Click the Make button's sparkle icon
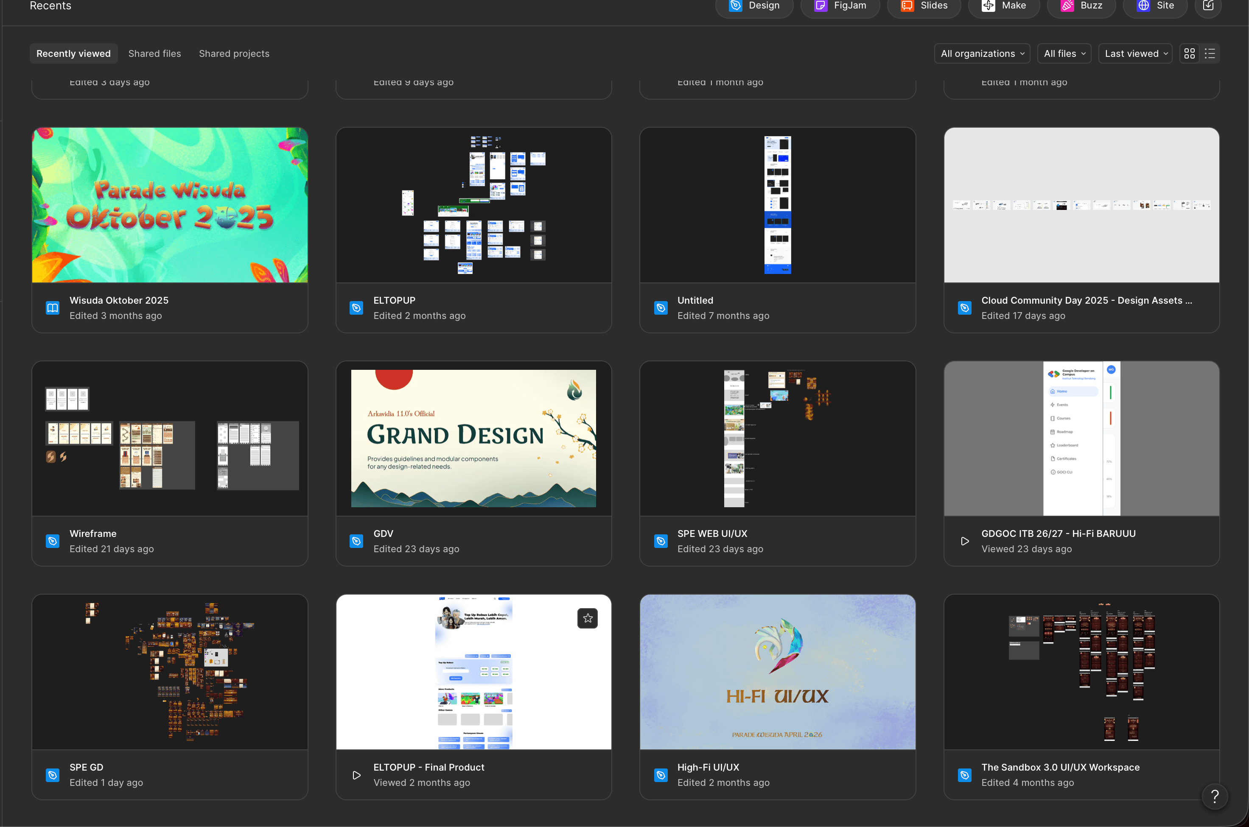The image size is (1249, 827). (x=988, y=6)
